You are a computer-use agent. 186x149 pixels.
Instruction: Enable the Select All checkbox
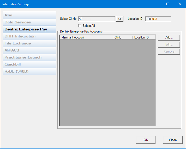point(80,26)
